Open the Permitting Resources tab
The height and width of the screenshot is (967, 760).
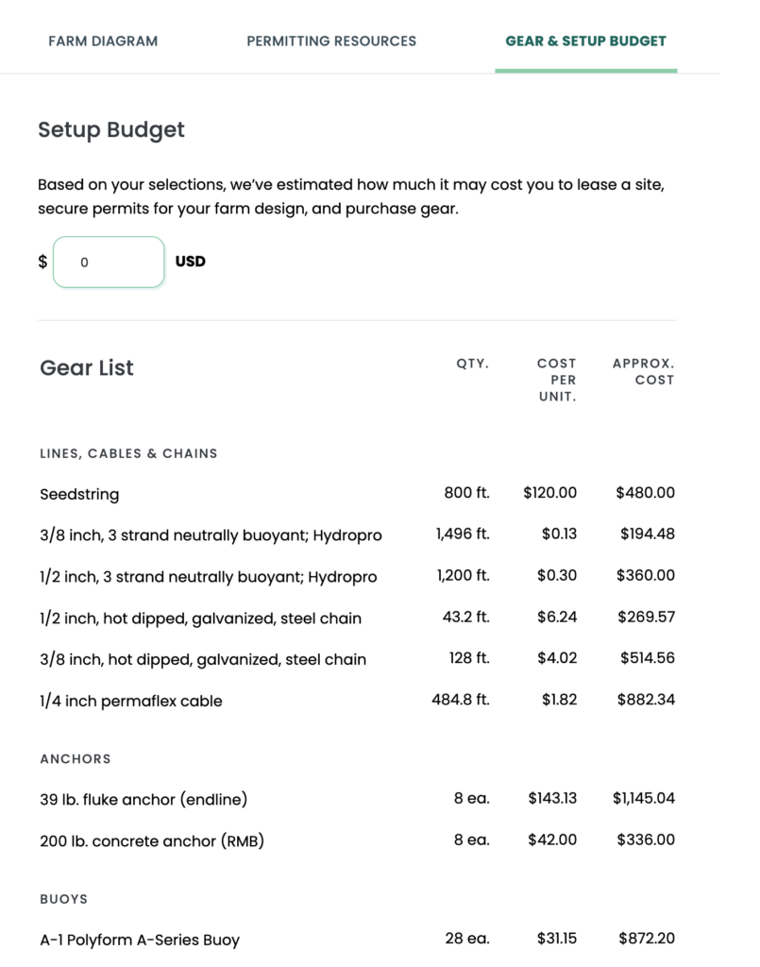(331, 42)
